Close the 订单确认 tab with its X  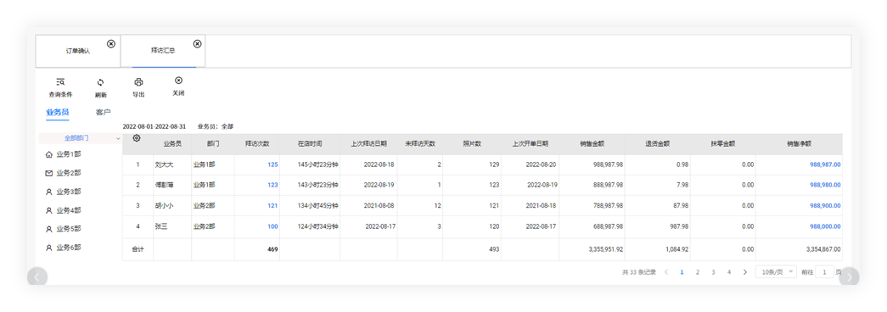(111, 44)
